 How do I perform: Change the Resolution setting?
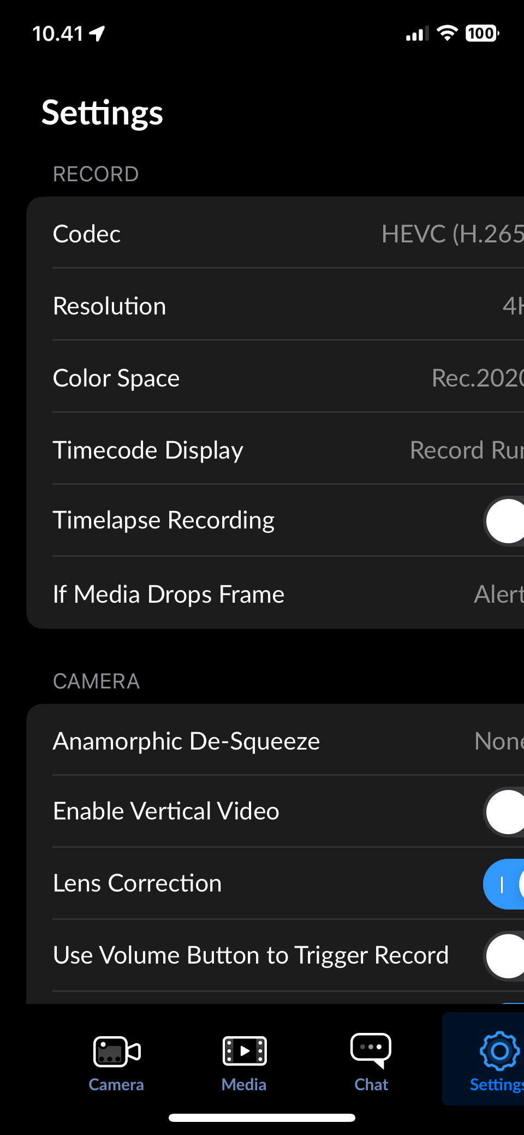coord(275,305)
